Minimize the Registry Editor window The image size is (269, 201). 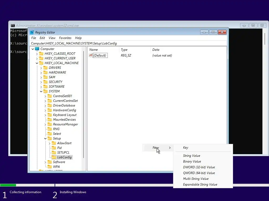[x=204, y=32]
